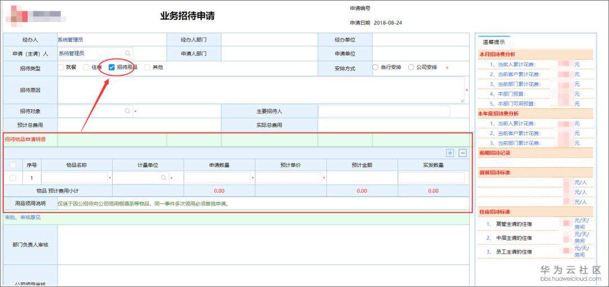This screenshot has width=609, height=287.
Task: Click the 实发数量 input in row 1
Action: 431,178
